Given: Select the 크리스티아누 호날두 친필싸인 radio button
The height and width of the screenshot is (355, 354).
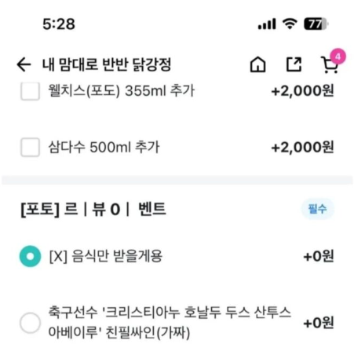Looking at the screenshot, I should tap(30, 323).
